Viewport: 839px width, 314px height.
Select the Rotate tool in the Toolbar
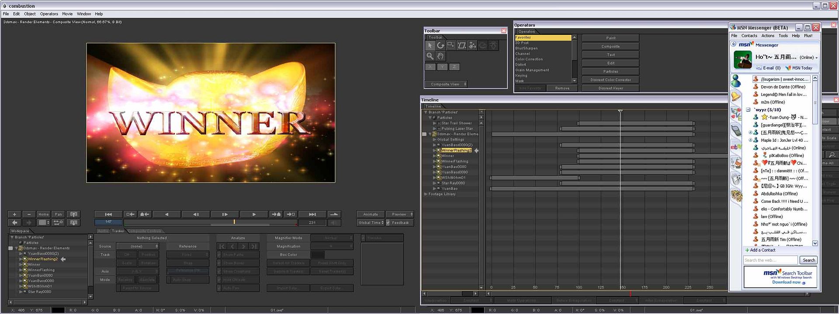click(x=440, y=46)
